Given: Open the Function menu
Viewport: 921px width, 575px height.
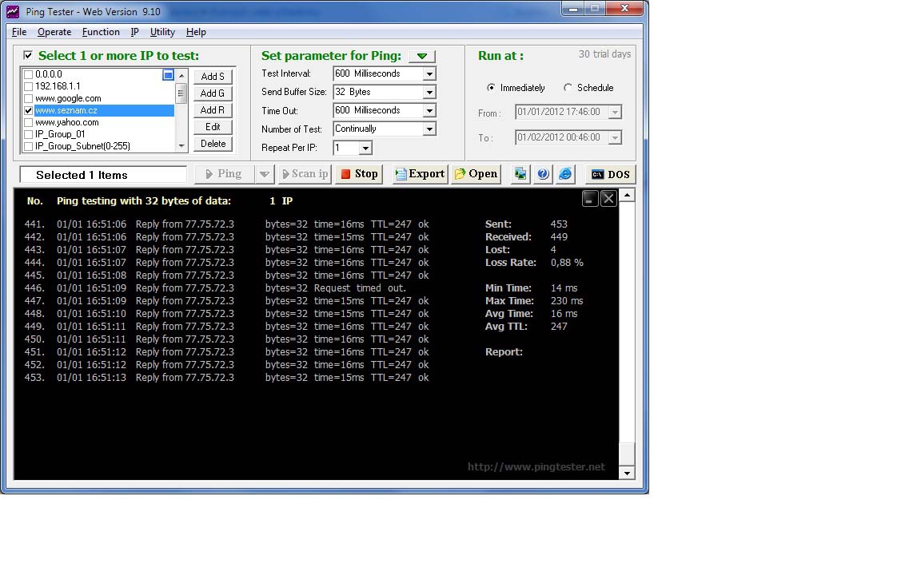Looking at the screenshot, I should tap(101, 32).
